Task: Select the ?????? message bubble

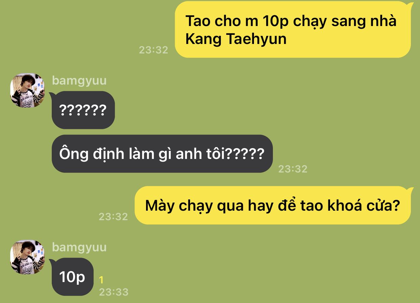Action: tap(83, 110)
